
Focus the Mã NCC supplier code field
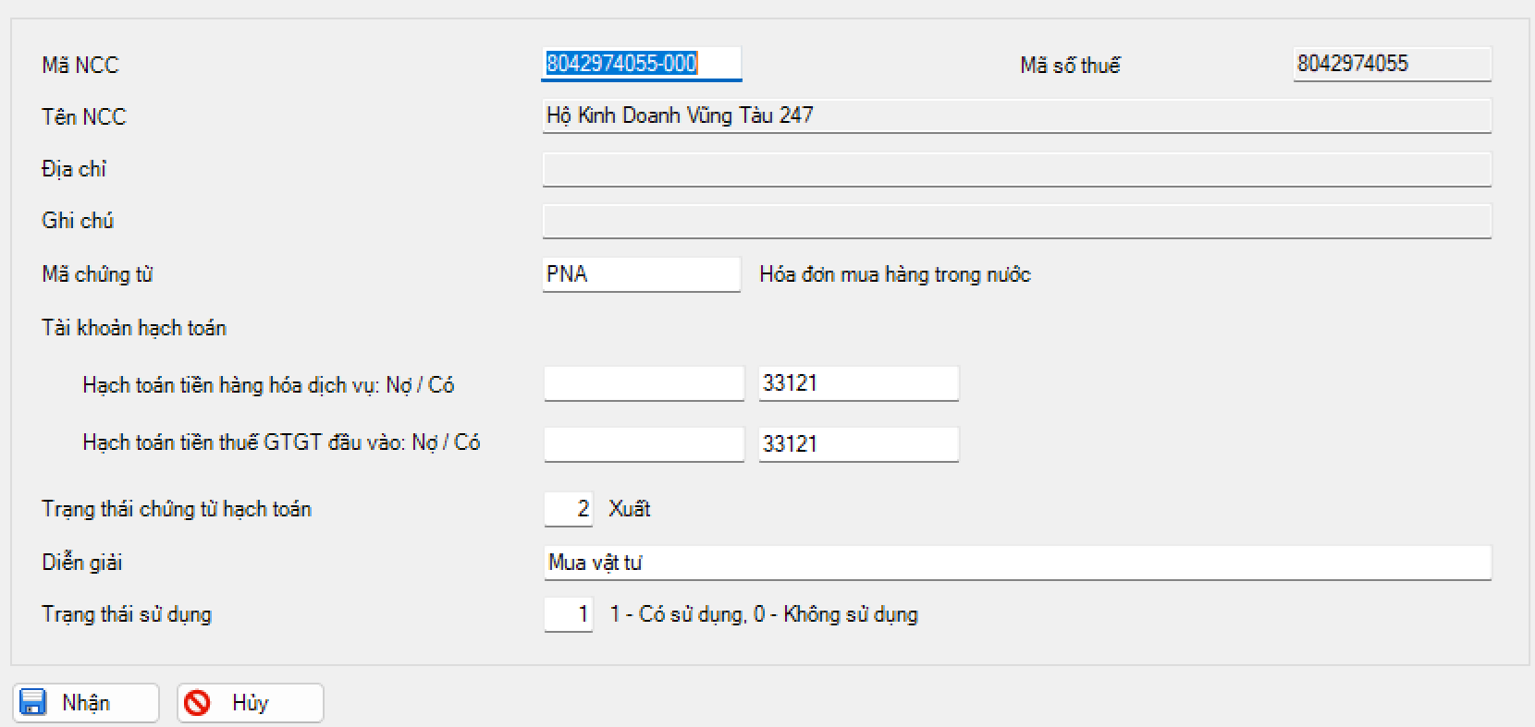tap(641, 64)
